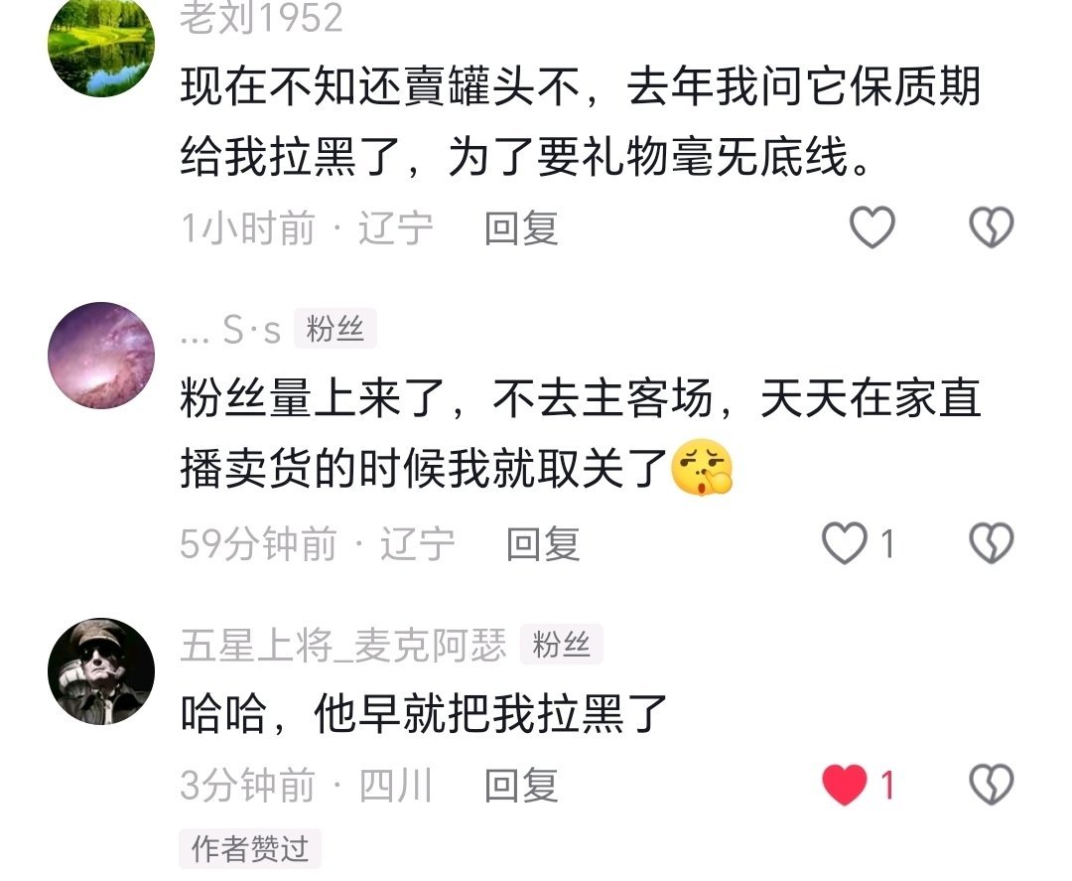Unlike 麦克阿瑟's comment with red heart

[x=845, y=785]
